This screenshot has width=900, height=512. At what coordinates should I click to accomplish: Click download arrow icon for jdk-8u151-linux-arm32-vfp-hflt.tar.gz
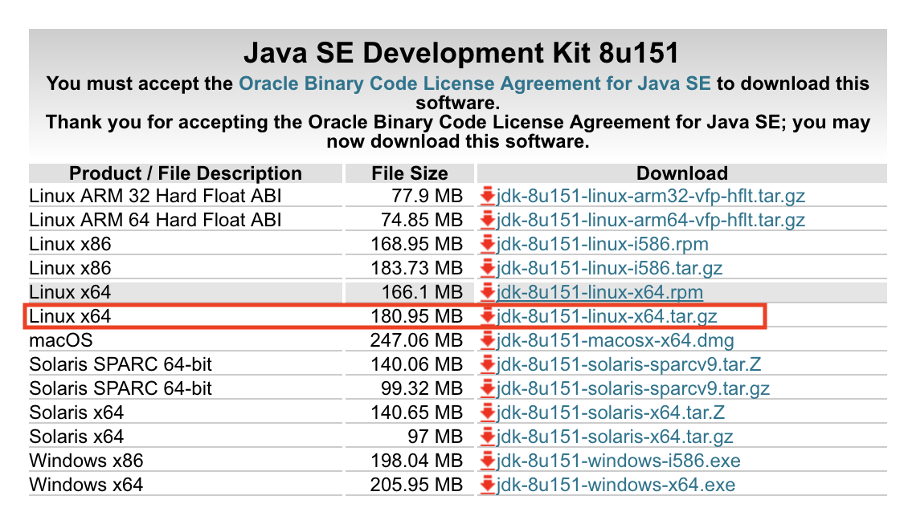coord(487,196)
